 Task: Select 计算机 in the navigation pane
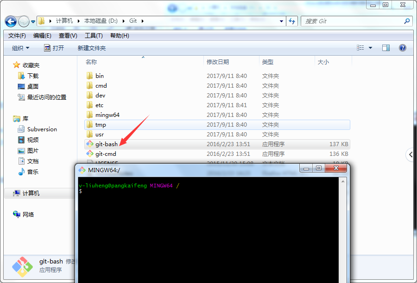pyautogui.click(x=26, y=193)
